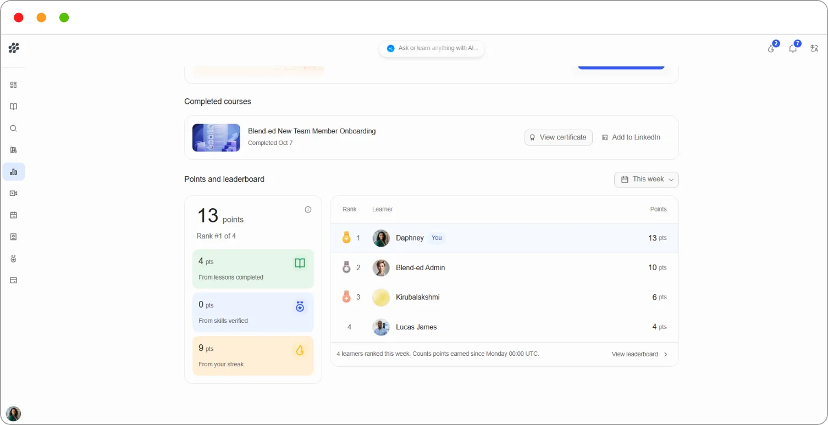Viewport: 828px width, 425px height.
Task: Click the points info circle icon
Action: click(308, 209)
